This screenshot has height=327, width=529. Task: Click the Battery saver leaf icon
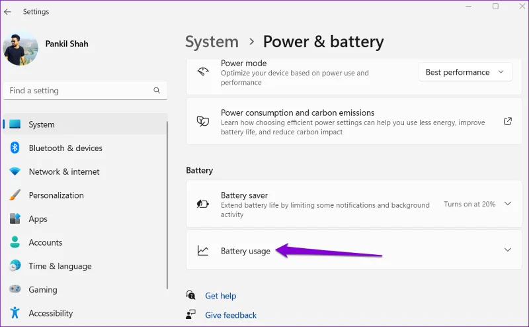point(203,204)
